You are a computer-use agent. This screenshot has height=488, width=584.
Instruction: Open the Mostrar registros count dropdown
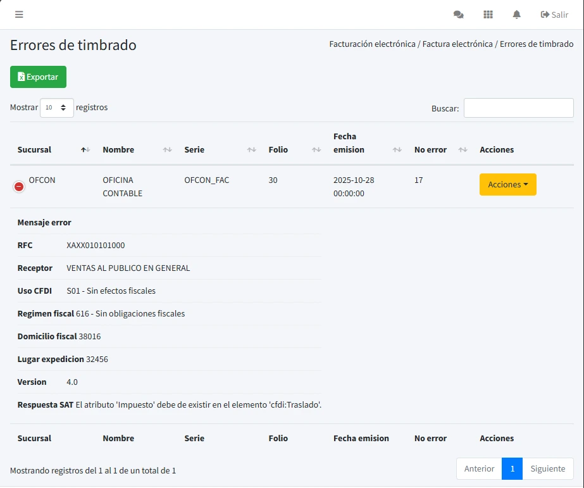(57, 108)
